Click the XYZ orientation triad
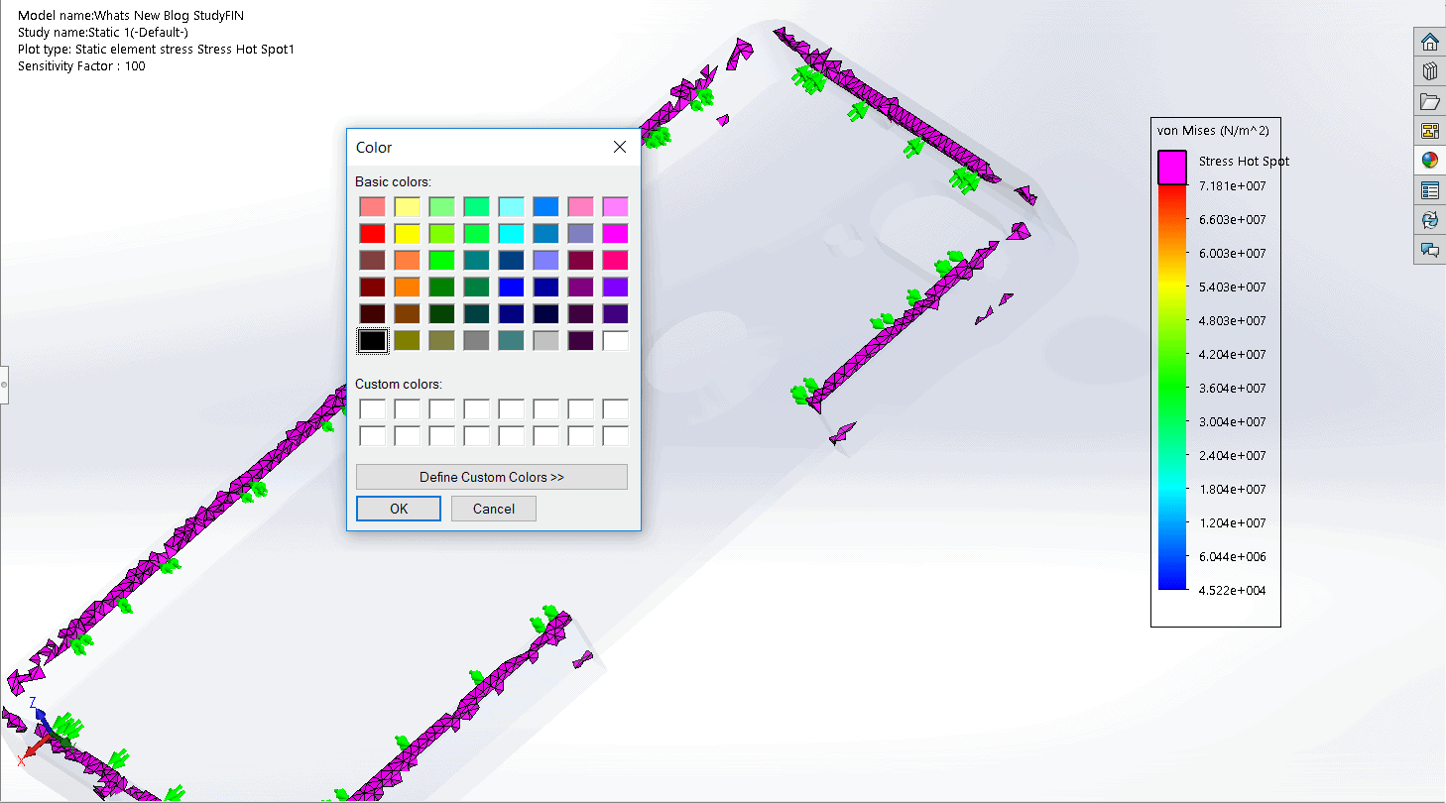The image size is (1446, 803). click(42, 732)
